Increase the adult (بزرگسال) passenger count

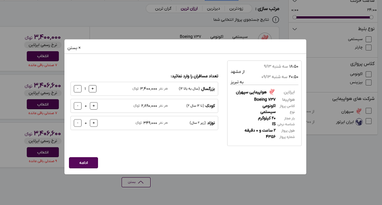coord(92,89)
